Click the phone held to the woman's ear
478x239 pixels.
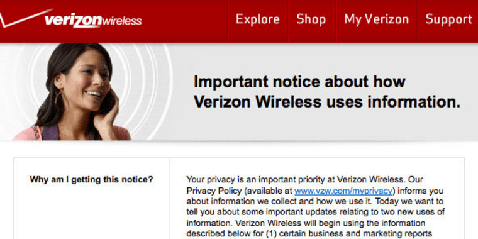pos(109,99)
